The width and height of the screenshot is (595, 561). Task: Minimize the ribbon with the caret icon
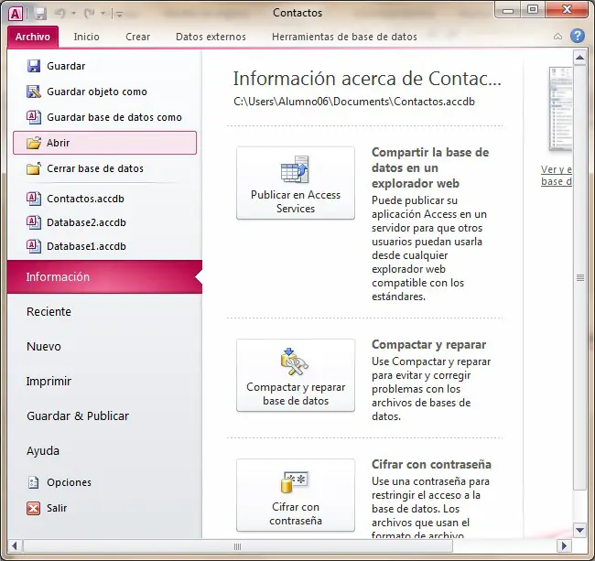coord(557,37)
